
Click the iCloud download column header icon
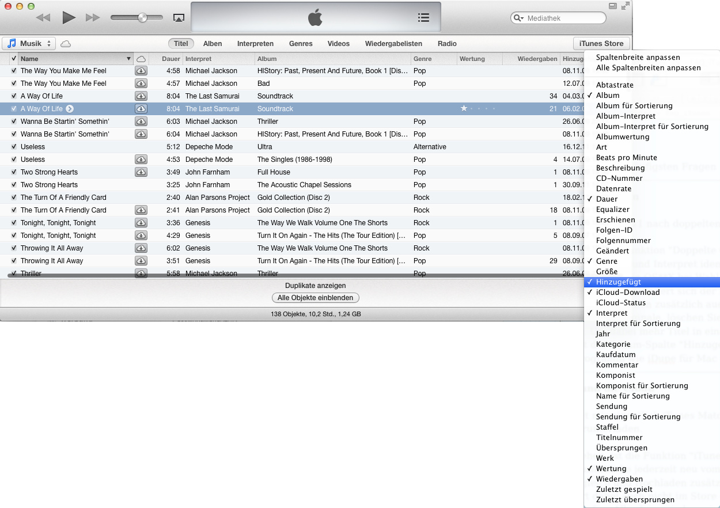141,59
